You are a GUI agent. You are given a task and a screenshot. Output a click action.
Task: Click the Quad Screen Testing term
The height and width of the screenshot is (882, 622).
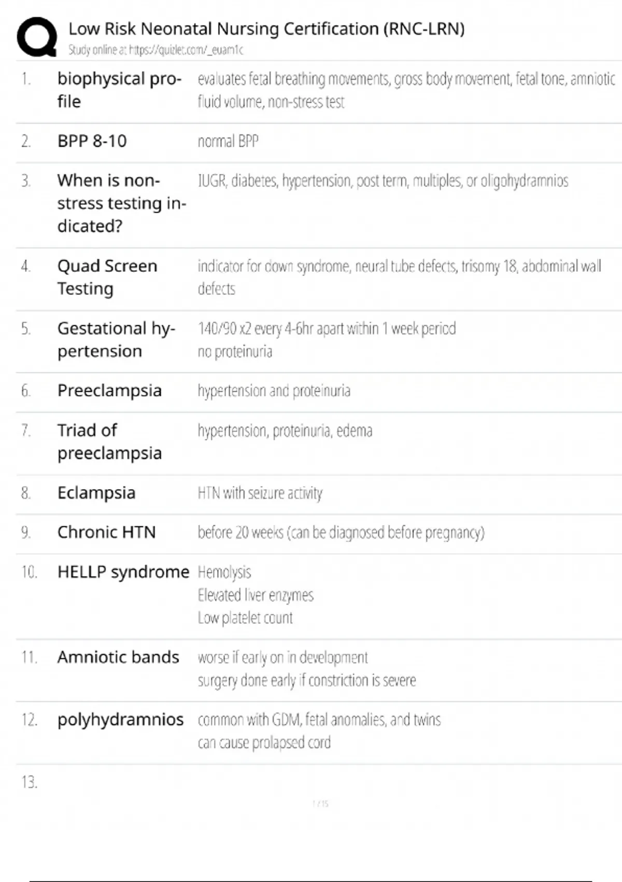(107, 277)
